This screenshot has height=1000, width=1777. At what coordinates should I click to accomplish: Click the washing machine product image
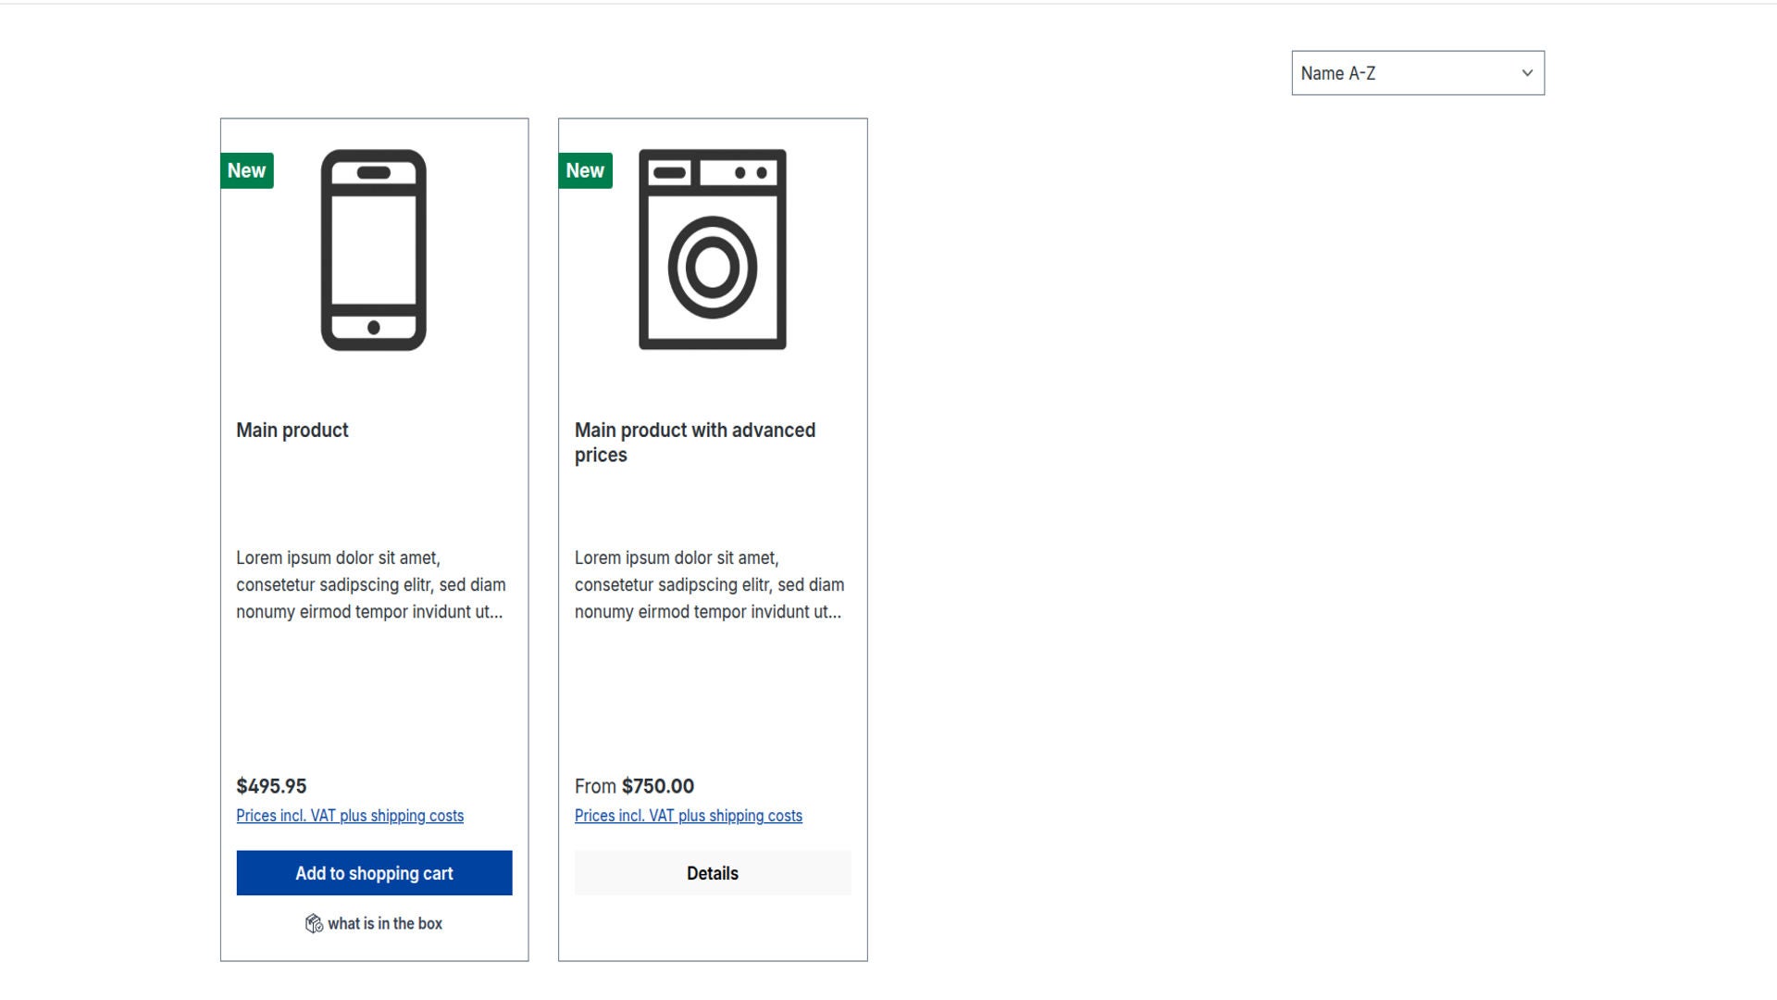pyautogui.click(x=712, y=250)
